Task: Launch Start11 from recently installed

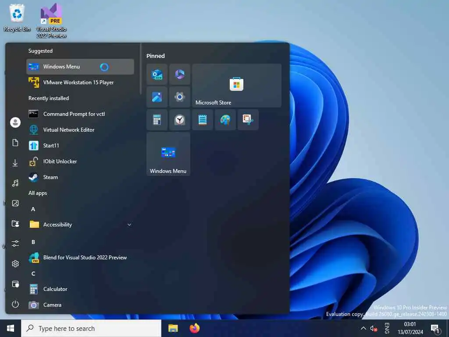Action: 80,146
